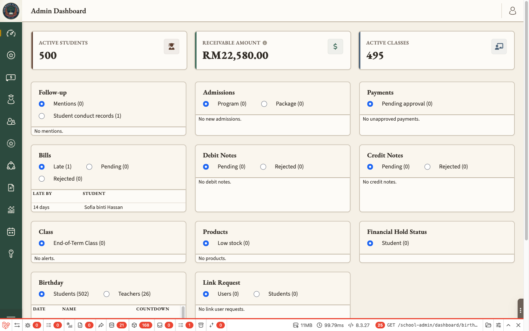Select the Students (0) radio in Link Request

coord(257,294)
